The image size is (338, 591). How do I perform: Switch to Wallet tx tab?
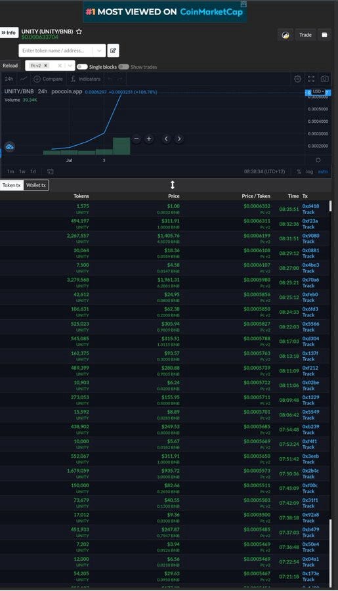click(36, 185)
